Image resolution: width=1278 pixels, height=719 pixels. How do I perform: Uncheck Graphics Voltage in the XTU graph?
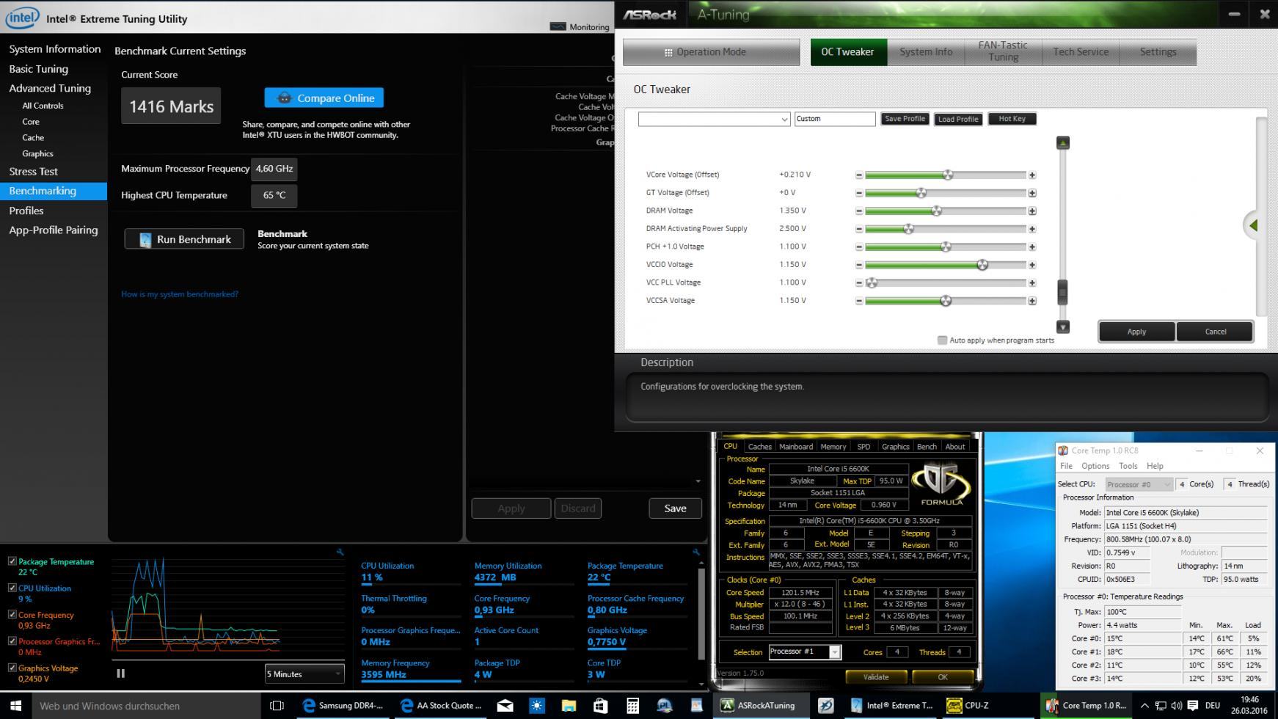12,668
